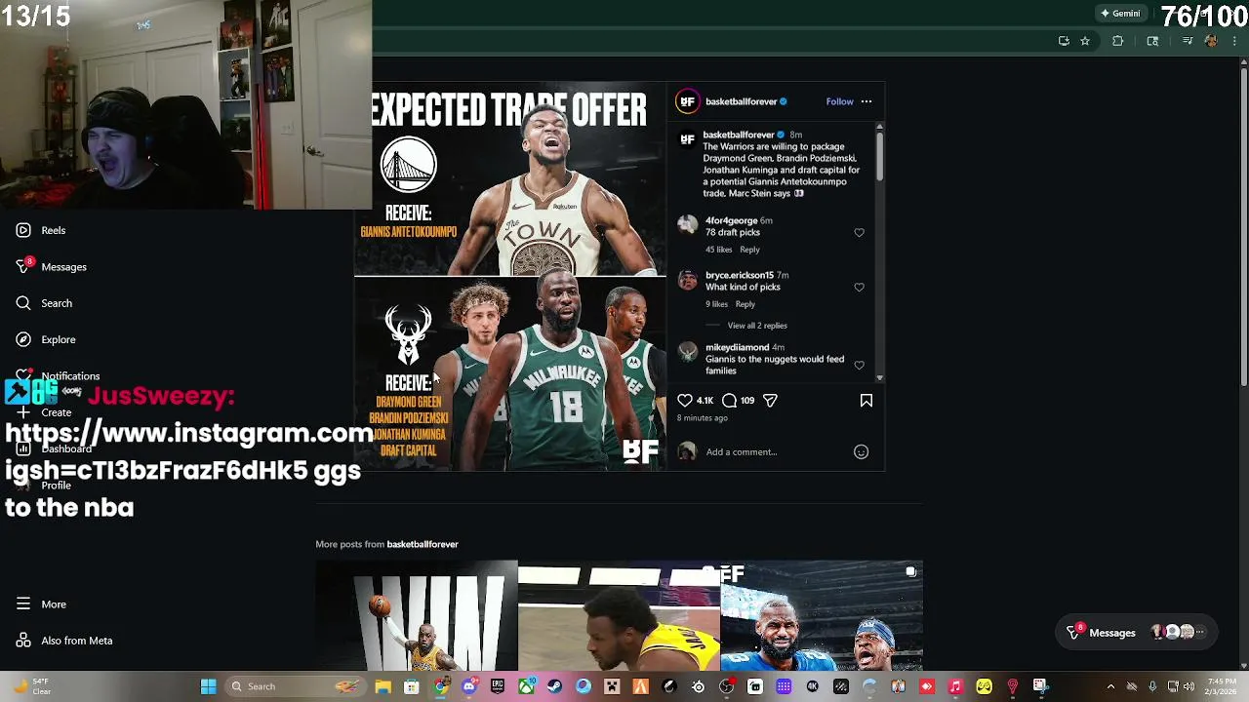1249x702 pixels.
Task: Open the floating Messages panel at bottom right
Action: tap(1137, 633)
